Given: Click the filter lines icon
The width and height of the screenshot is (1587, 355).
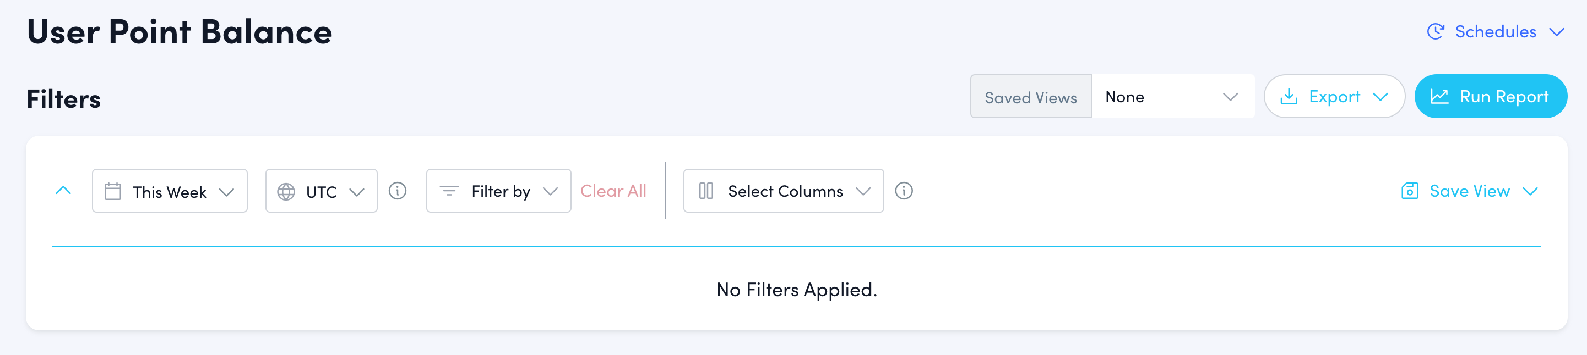Looking at the screenshot, I should tap(449, 191).
